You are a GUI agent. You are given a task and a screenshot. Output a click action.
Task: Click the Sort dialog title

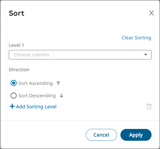tap(16, 13)
